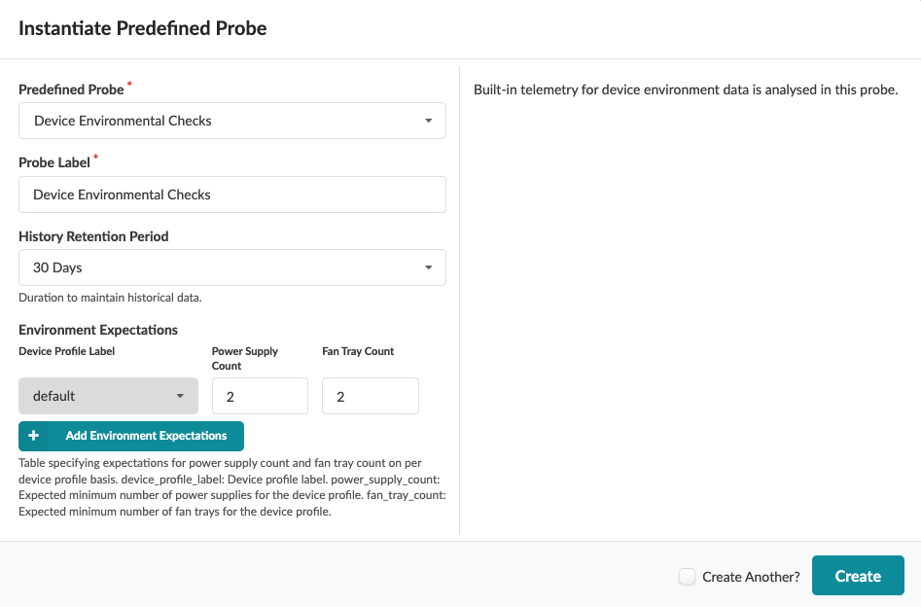Click the Predefined Probe dropdown arrow
This screenshot has width=921, height=607.
(428, 122)
